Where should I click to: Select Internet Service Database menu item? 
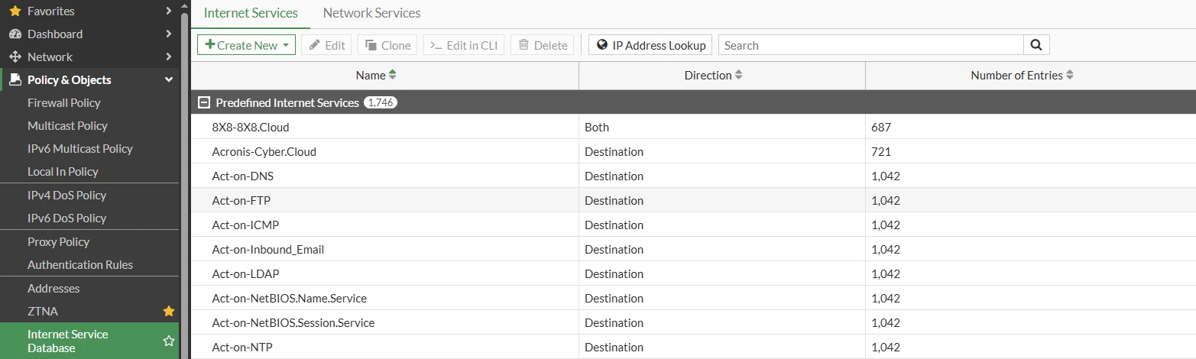point(89,341)
